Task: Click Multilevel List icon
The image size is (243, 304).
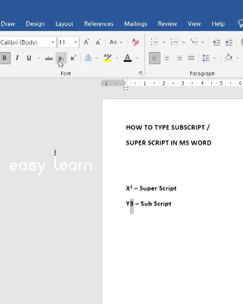Action: (194, 42)
